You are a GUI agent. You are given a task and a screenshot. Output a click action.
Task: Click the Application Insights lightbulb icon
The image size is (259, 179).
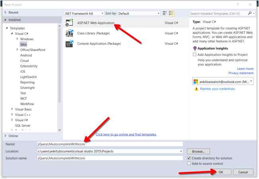[x=195, y=48]
